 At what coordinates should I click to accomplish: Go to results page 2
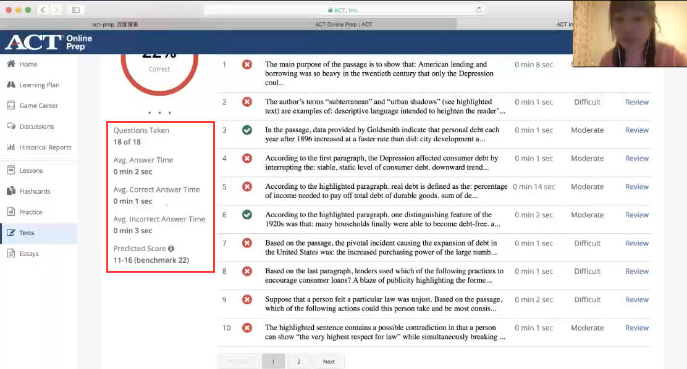click(x=299, y=362)
